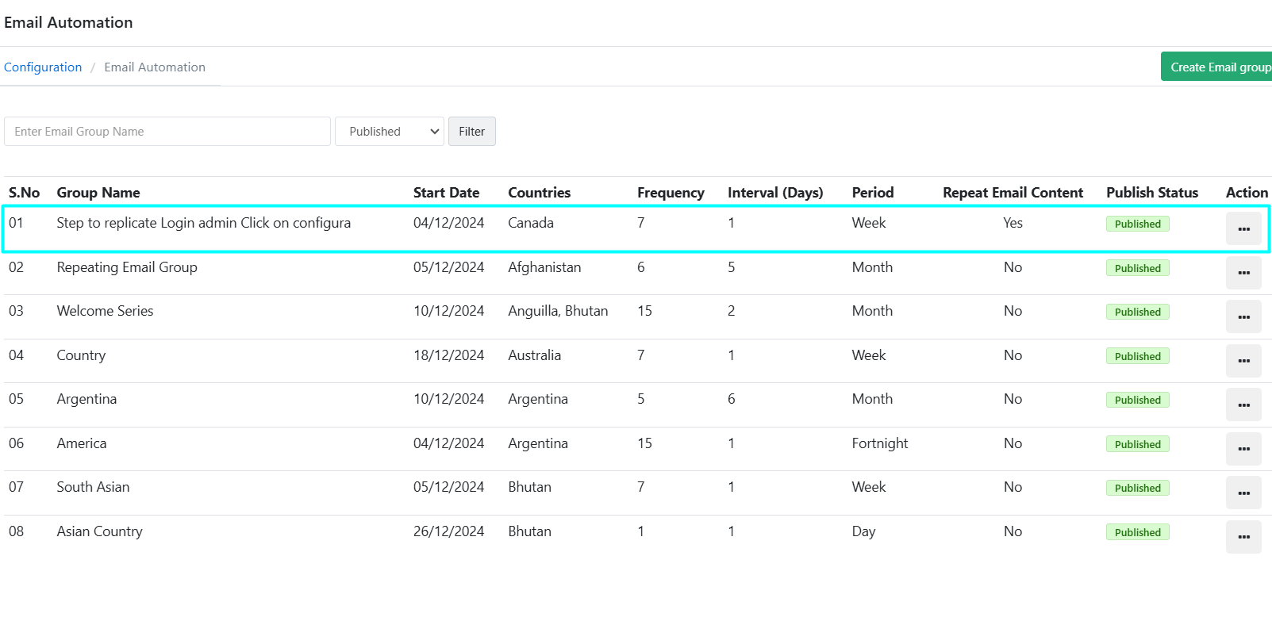The image size is (1272, 625).
Task: Select the Repeating Email Group name
Action: click(127, 267)
